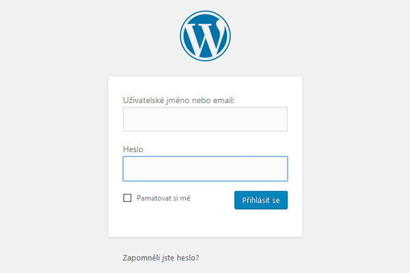Click into the Heslo password field

[x=205, y=169]
